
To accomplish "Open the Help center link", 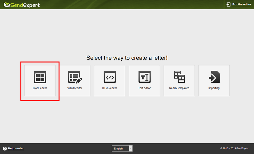I will point(16,148).
